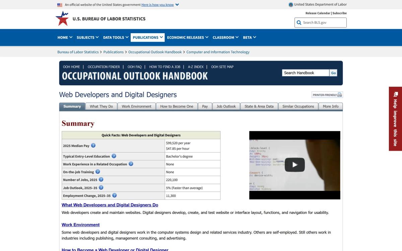402x251 pixels.
Task: Click the Search Handbook input field
Action: click(306, 73)
